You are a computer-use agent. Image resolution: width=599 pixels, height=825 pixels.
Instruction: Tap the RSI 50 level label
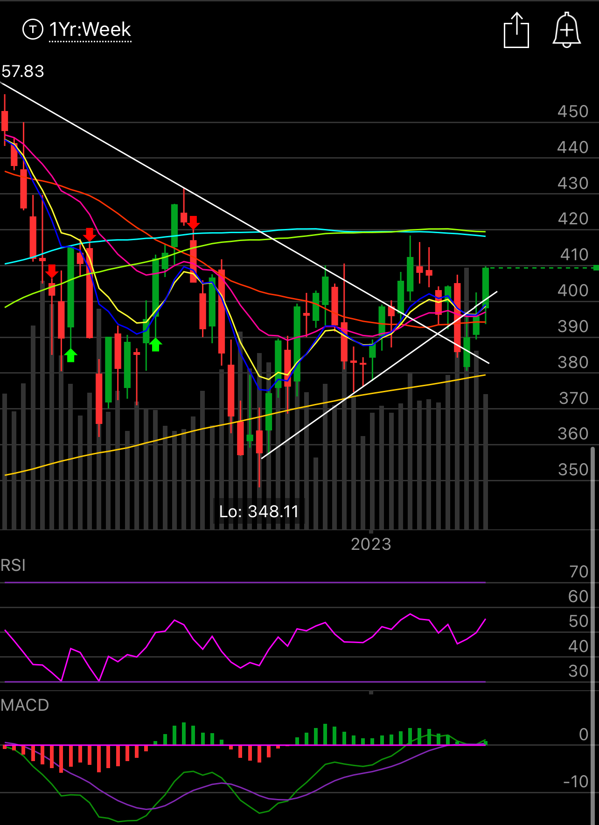[x=578, y=621]
